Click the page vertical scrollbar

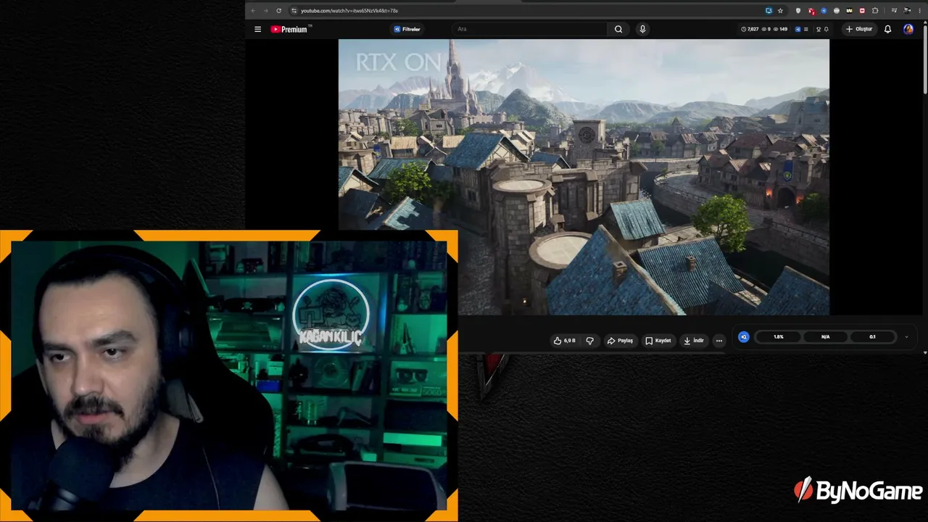pos(925,58)
